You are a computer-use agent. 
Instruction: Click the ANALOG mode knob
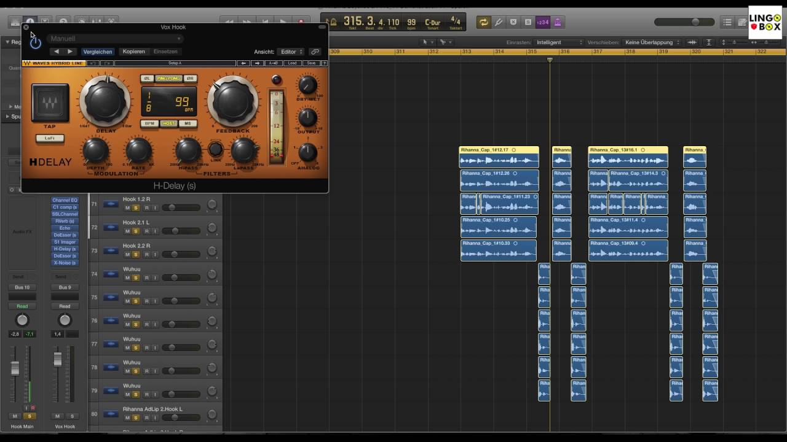click(307, 152)
